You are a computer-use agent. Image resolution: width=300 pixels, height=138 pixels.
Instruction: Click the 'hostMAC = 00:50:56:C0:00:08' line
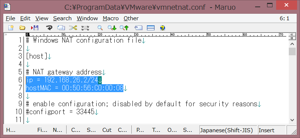(x=75, y=88)
